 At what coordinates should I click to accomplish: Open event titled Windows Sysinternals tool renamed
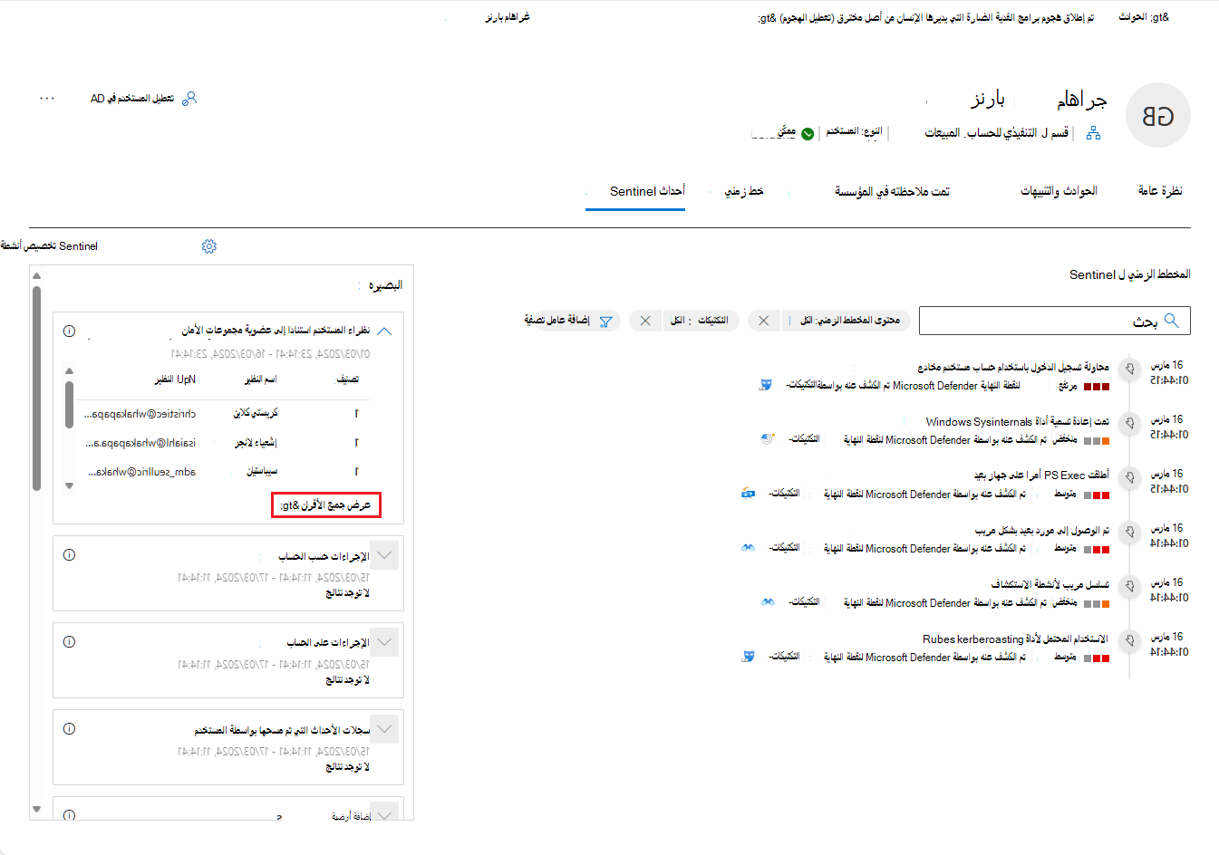tap(1017, 422)
